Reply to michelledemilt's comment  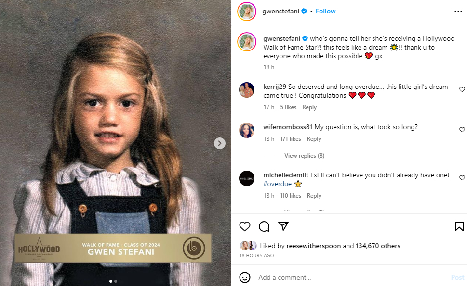(x=314, y=196)
